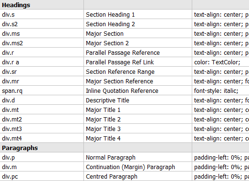Select the font-style: italic style cell
The width and height of the screenshot is (249, 181).
click(x=221, y=90)
